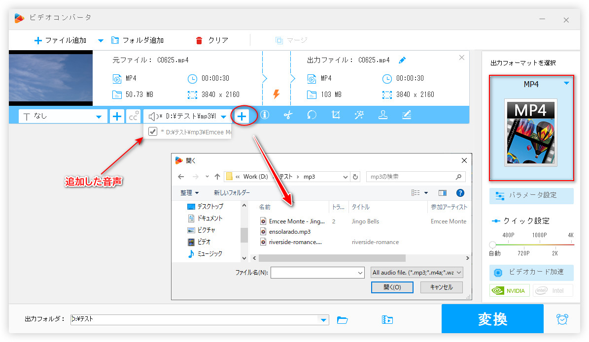Click the add audio track plus icon
The height and width of the screenshot is (342, 589).
[x=242, y=116]
